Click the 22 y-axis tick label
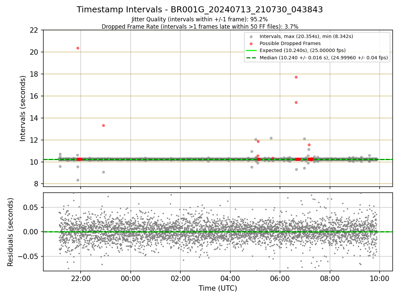 [x=34, y=30]
